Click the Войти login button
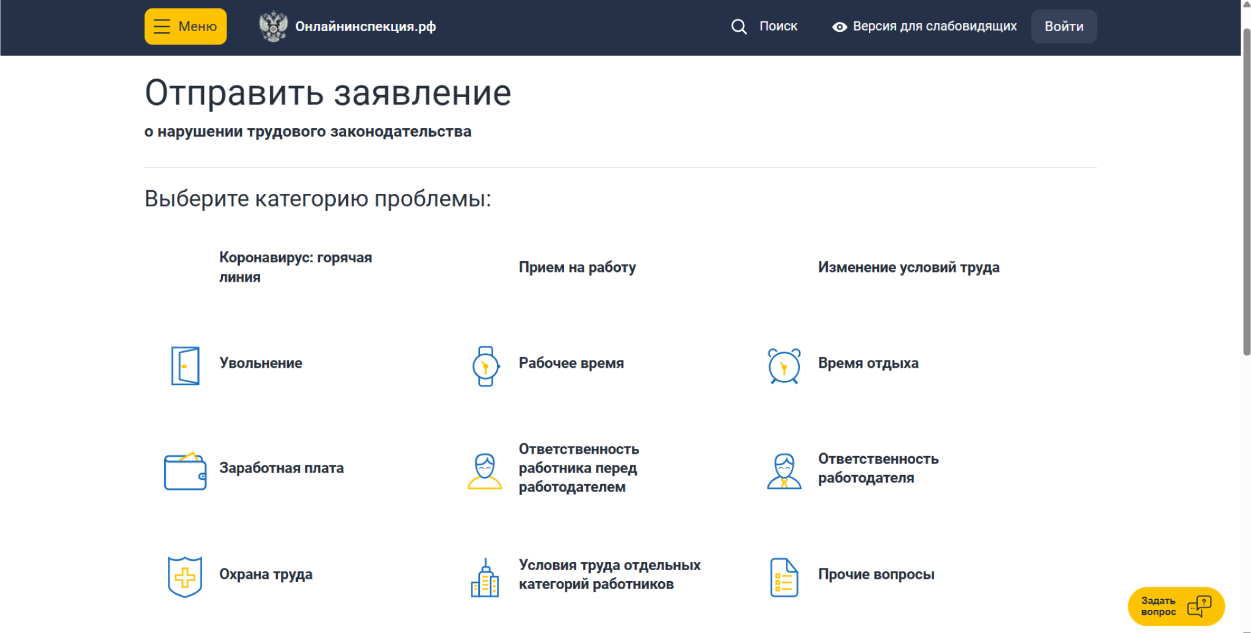The height and width of the screenshot is (633, 1251). click(x=1064, y=26)
